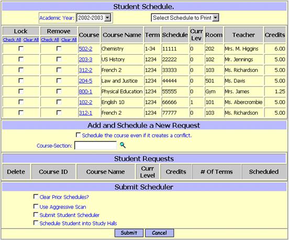Click credits value 6.00
The height and width of the screenshot is (240, 289).
point(280,49)
